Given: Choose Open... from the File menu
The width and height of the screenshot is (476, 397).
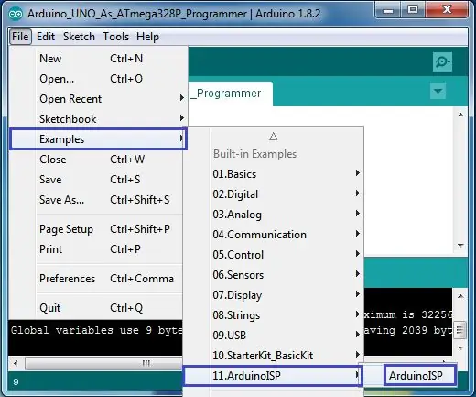Looking at the screenshot, I should click(x=98, y=79).
